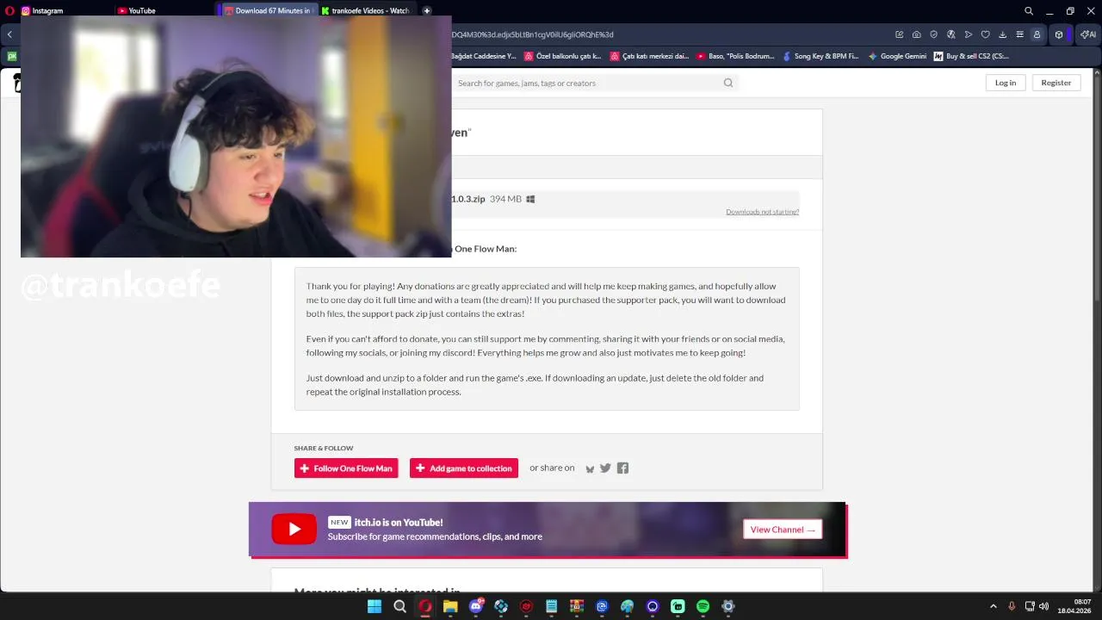Click the Windows platform icon beside 394 MB
Screen dimensions: 1102x620
click(x=530, y=199)
